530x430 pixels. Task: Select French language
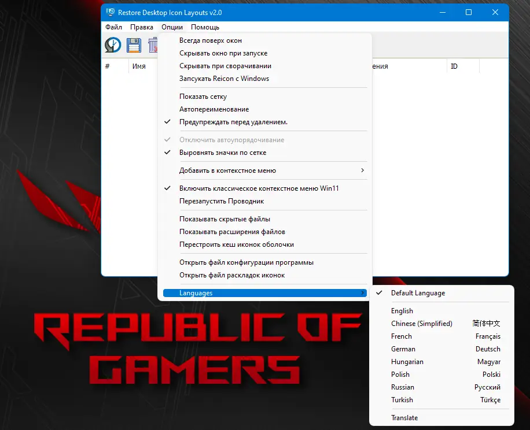coord(442,336)
